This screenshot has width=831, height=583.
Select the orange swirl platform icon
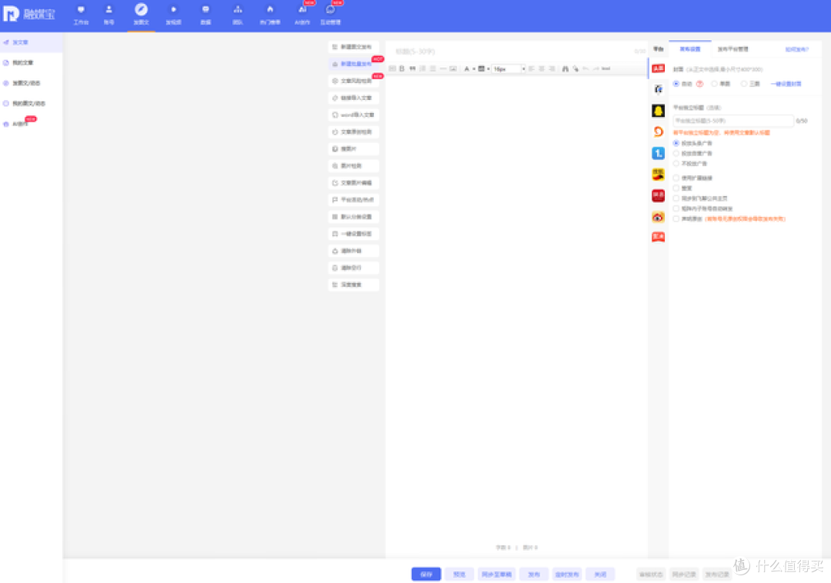click(x=658, y=132)
